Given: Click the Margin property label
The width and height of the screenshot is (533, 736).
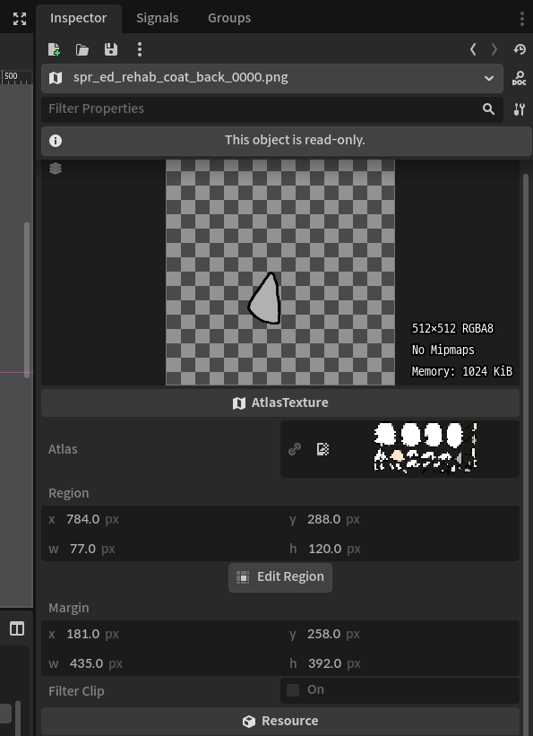Looking at the screenshot, I should pyautogui.click(x=68, y=608).
